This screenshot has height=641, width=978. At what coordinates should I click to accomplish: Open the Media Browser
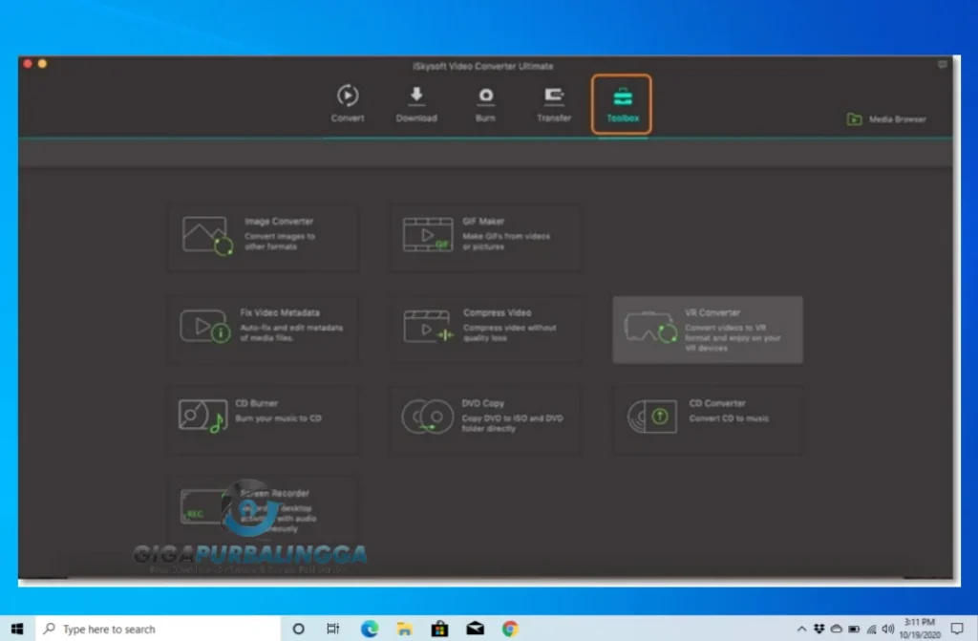(885, 120)
